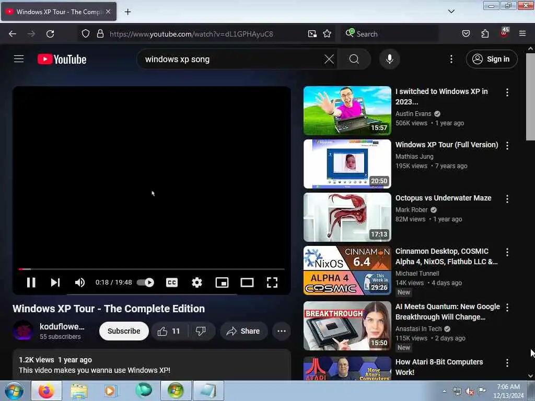Open Windows Explorer from taskbar
535x401 pixels.
79,391
